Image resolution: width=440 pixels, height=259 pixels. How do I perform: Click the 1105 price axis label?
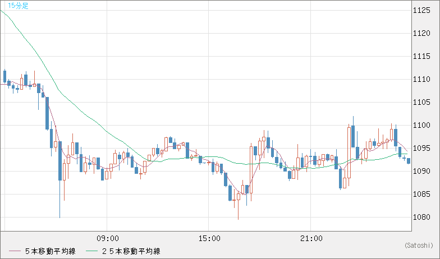(421, 102)
